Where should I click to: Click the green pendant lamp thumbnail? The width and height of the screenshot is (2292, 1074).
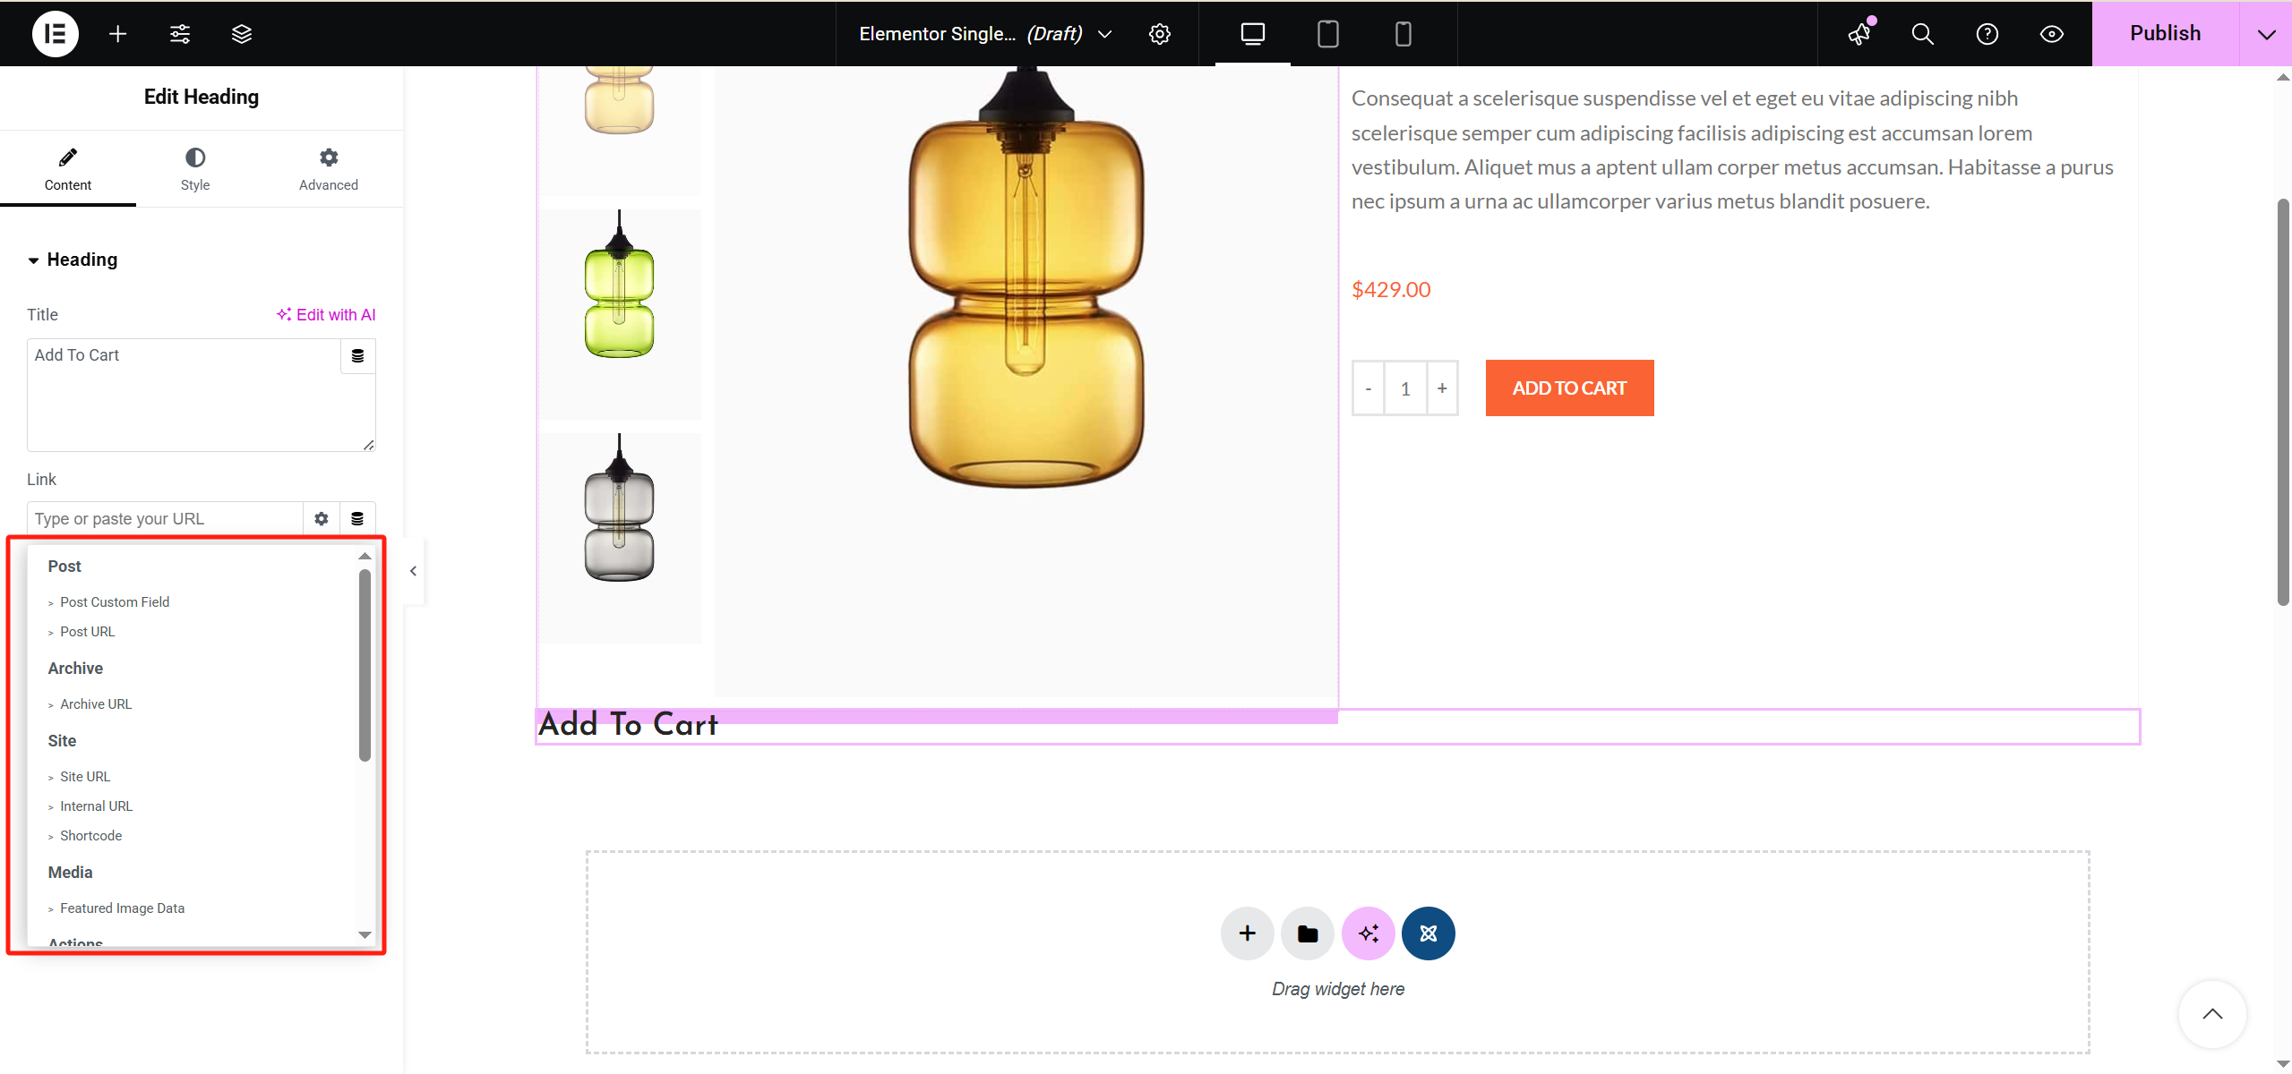[619, 304]
